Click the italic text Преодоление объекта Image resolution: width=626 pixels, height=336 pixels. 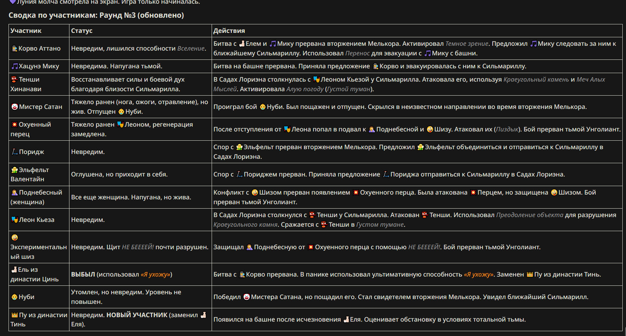pos(530,215)
